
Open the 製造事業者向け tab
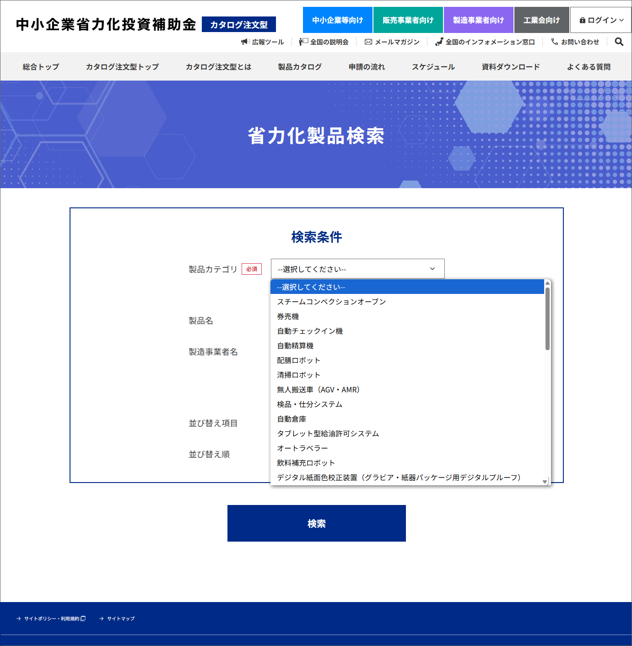tap(479, 20)
